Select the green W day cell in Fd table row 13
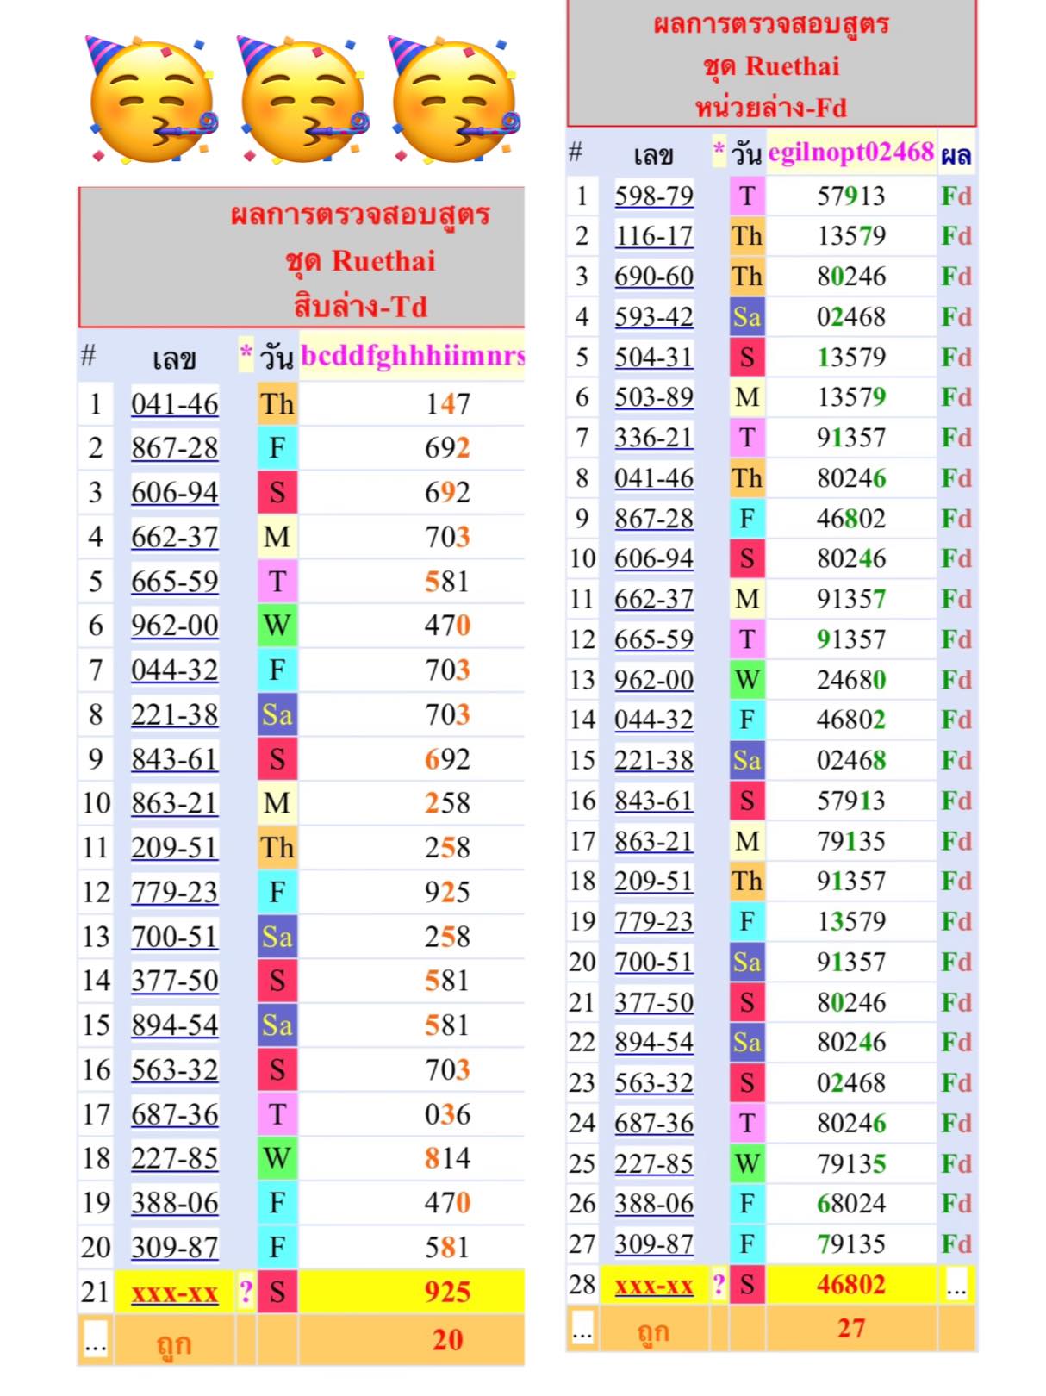Screen dimensions: 1046x1396 pyautogui.click(x=746, y=680)
